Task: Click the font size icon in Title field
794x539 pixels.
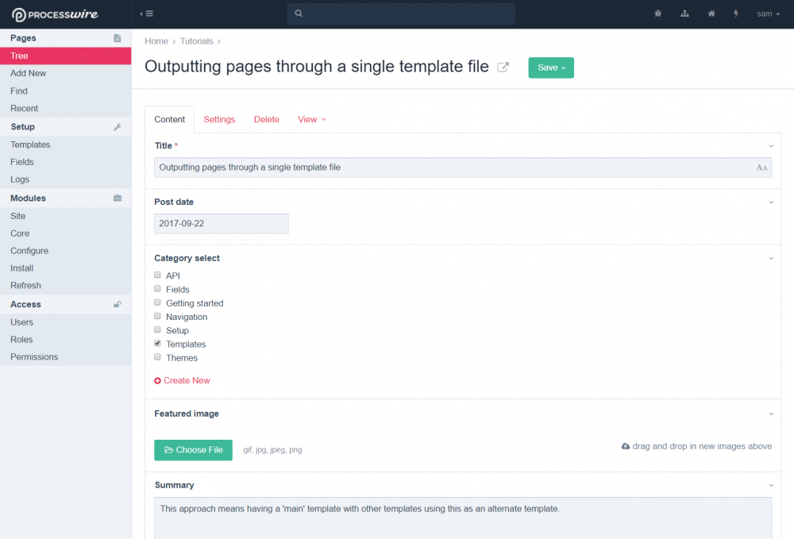Action: coord(761,167)
